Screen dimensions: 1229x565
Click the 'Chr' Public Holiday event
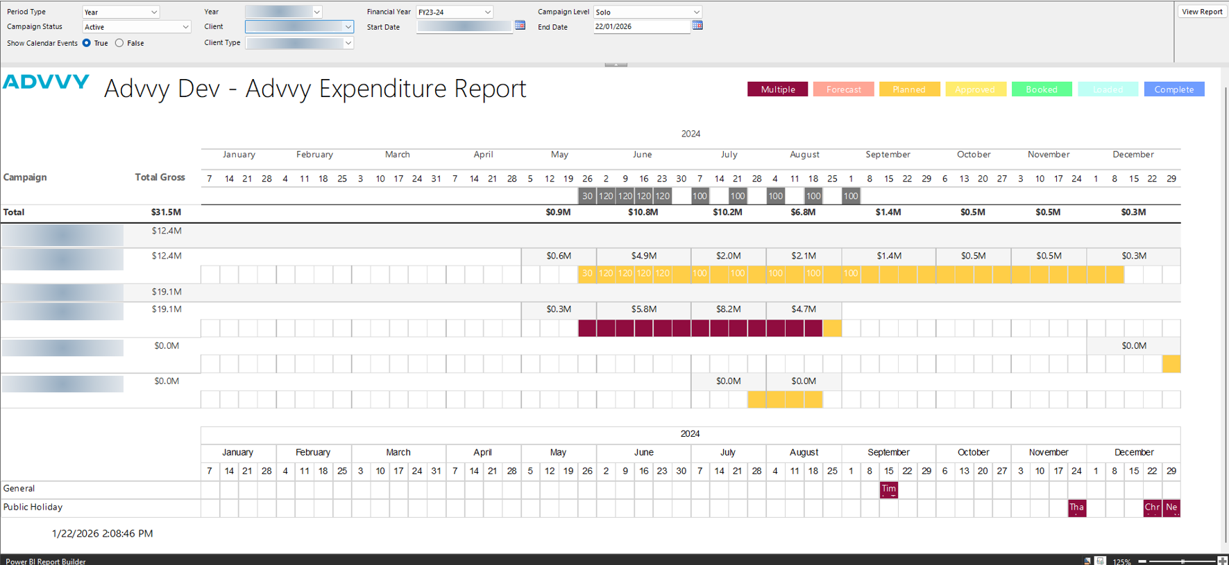click(1152, 508)
